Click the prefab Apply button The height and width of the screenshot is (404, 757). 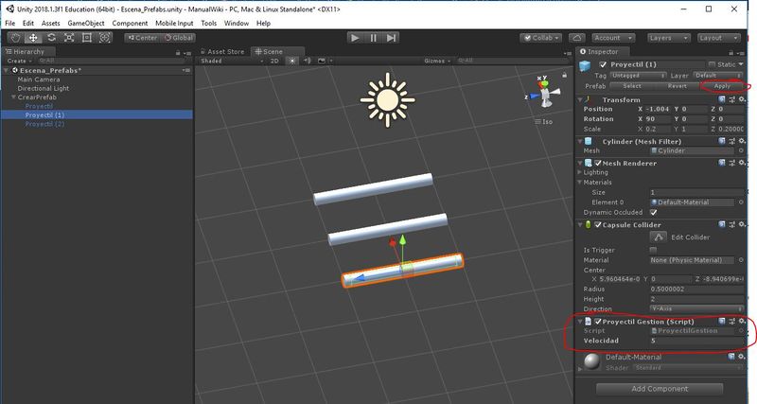click(x=722, y=86)
